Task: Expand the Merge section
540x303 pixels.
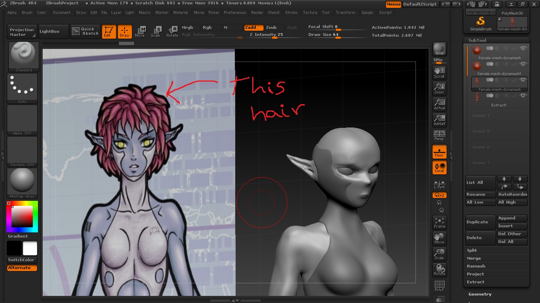Action: pyautogui.click(x=474, y=258)
